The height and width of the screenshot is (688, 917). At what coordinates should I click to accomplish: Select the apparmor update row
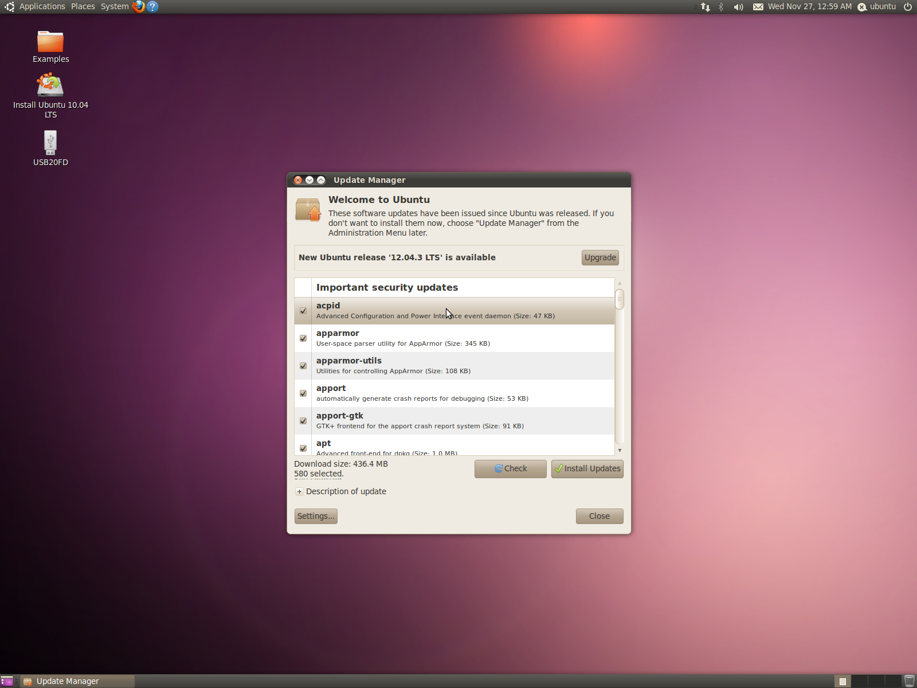[454, 338]
